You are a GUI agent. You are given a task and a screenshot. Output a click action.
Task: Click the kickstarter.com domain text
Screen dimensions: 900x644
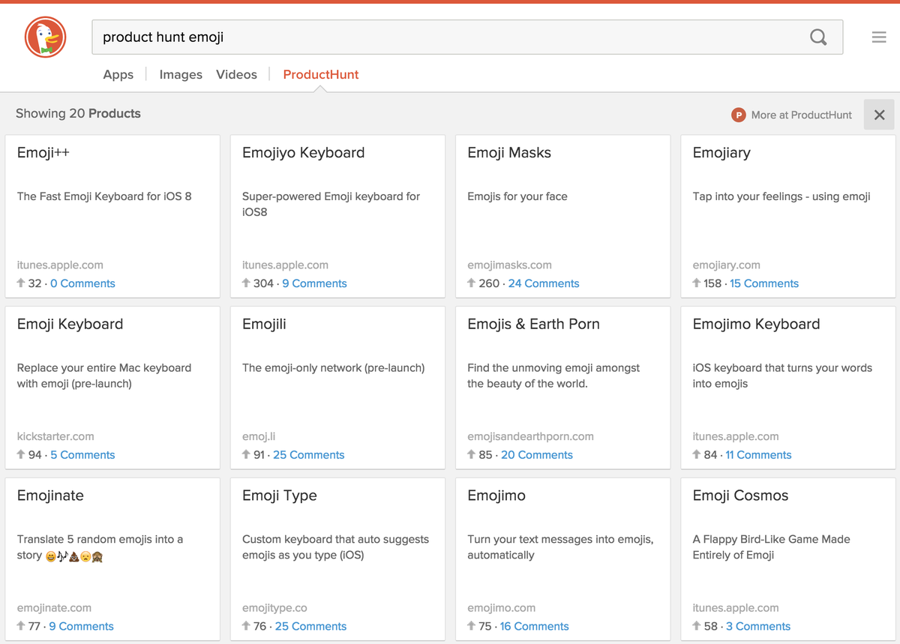(x=55, y=436)
